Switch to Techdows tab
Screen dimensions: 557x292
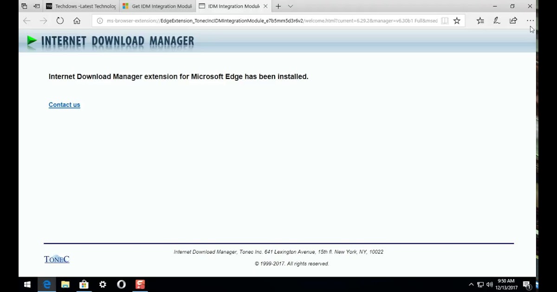(x=81, y=6)
